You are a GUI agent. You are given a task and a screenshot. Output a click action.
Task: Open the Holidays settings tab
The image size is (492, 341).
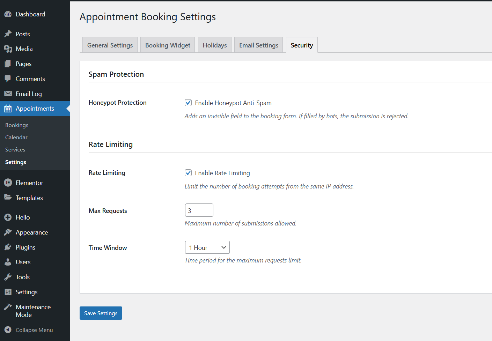click(x=214, y=45)
